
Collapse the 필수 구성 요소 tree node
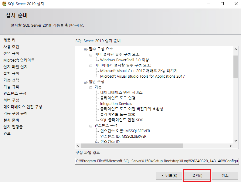tap(85, 49)
